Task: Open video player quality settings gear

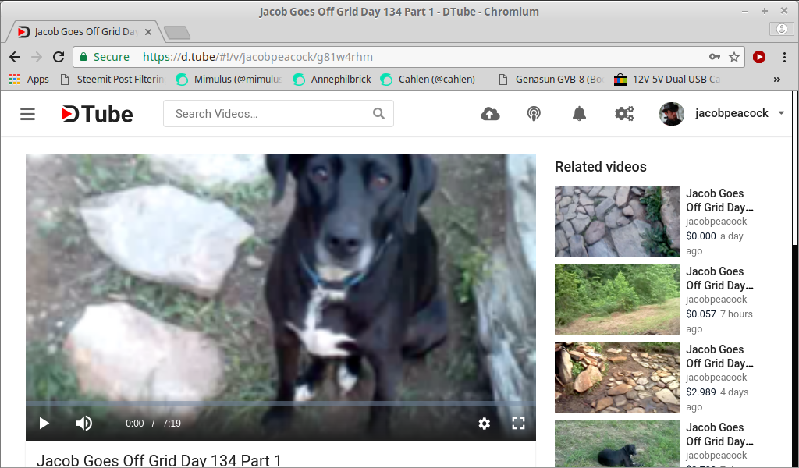Action: click(484, 424)
